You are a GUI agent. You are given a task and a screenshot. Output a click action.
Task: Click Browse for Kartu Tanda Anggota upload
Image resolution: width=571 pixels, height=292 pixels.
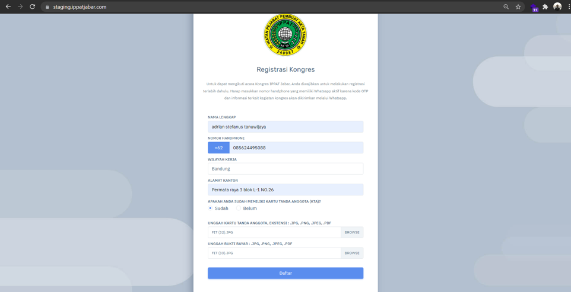coord(352,232)
